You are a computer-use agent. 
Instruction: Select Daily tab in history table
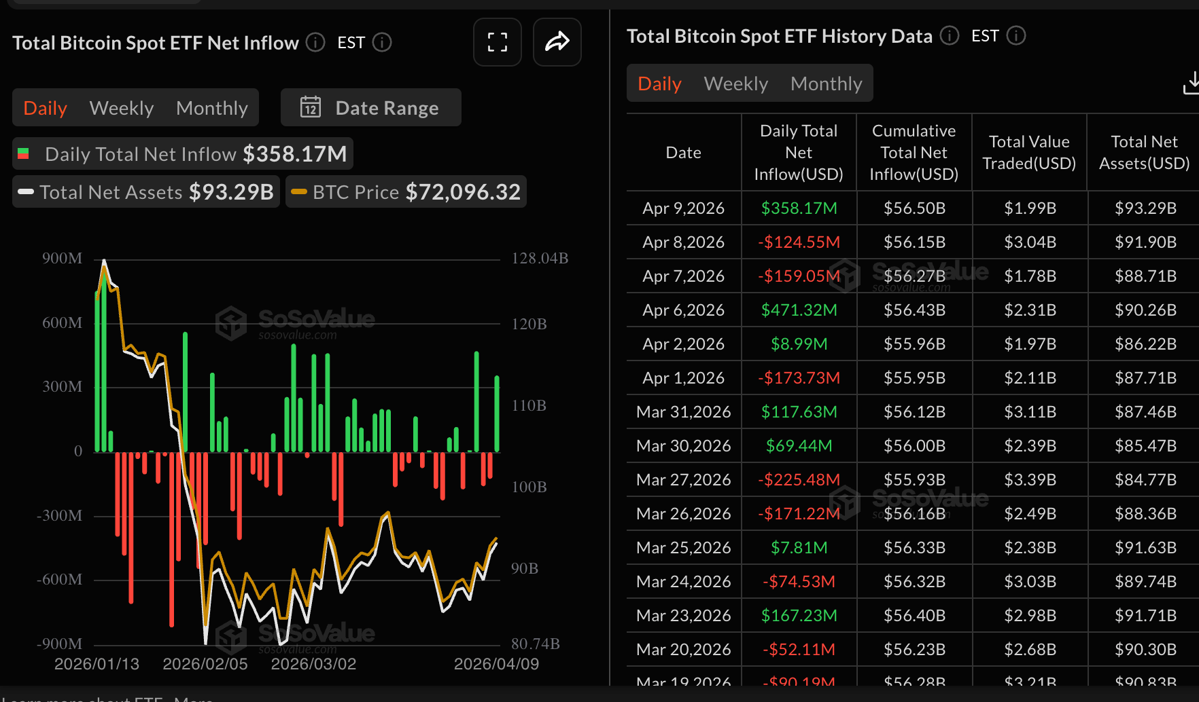pos(659,84)
